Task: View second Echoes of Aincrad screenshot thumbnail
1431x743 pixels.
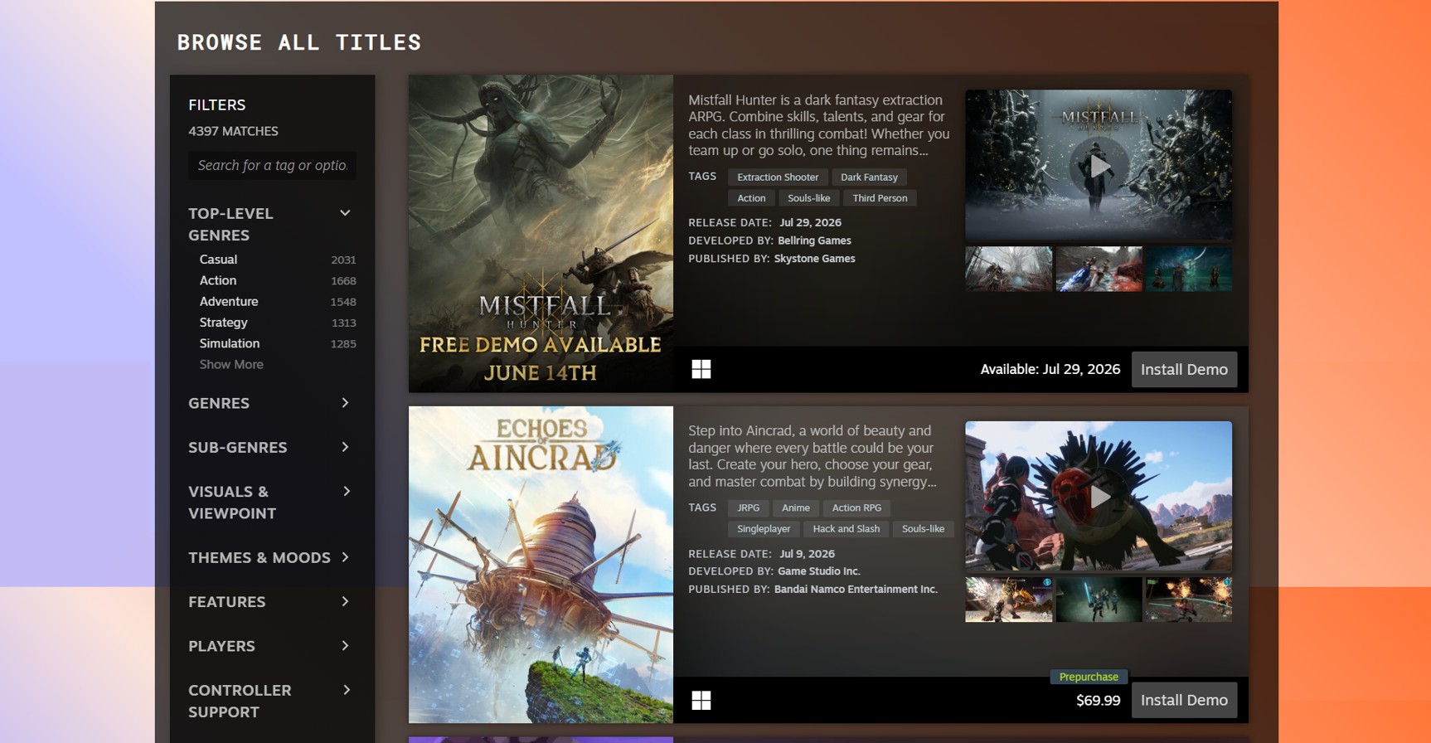Action: click(x=1099, y=600)
